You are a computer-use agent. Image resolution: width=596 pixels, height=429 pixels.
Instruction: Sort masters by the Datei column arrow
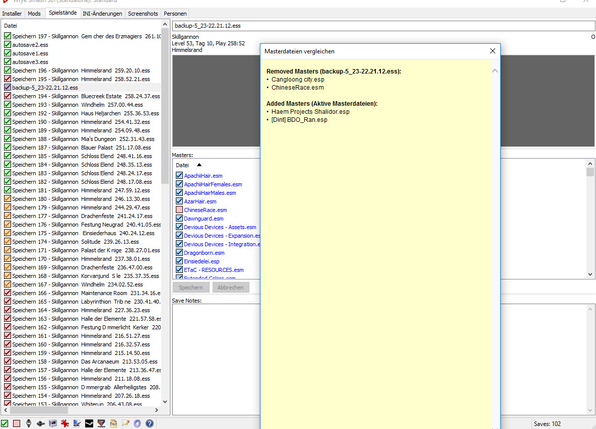click(x=199, y=165)
